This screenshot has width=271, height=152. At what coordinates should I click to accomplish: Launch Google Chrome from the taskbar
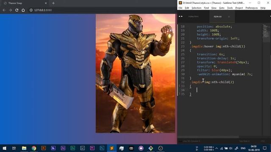(34, 148)
